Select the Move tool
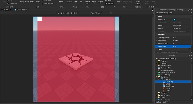This screenshot has width=193, height=104. pyautogui.click(x=27, y=2)
